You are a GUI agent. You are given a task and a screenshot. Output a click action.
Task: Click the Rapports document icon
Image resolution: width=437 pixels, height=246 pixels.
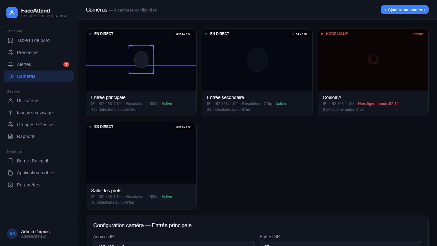click(11, 136)
